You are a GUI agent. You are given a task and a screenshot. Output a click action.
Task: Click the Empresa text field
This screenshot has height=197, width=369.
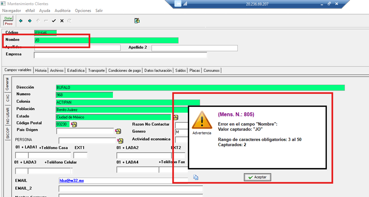coord(120,55)
